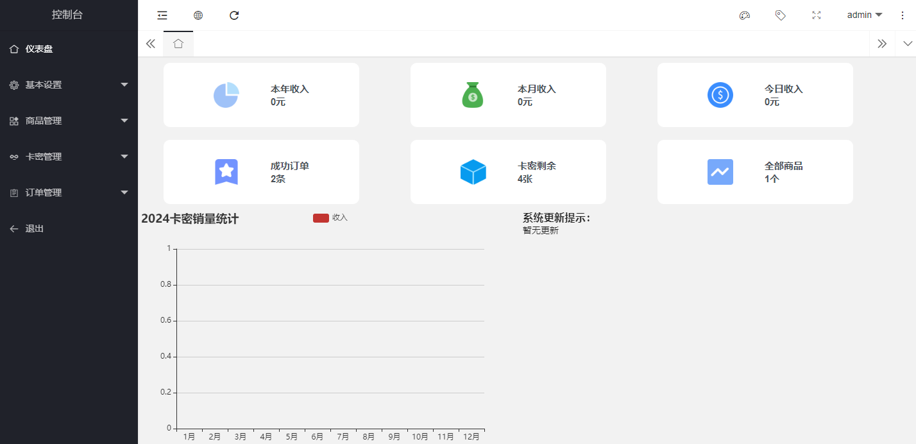
Task: Open the vertical three-dot options icon
Action: pos(902,15)
